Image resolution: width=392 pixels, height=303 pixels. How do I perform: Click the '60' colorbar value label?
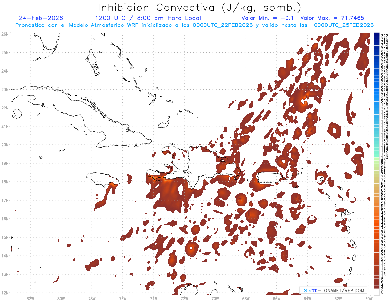(384, 193)
